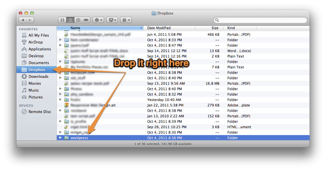326x170 pixels.
Task: Expand folder modified Yesterday 10:40 AM
Action: click(x=60, y=99)
